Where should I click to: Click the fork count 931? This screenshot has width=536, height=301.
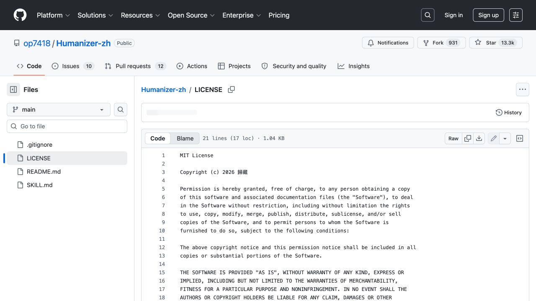point(453,43)
